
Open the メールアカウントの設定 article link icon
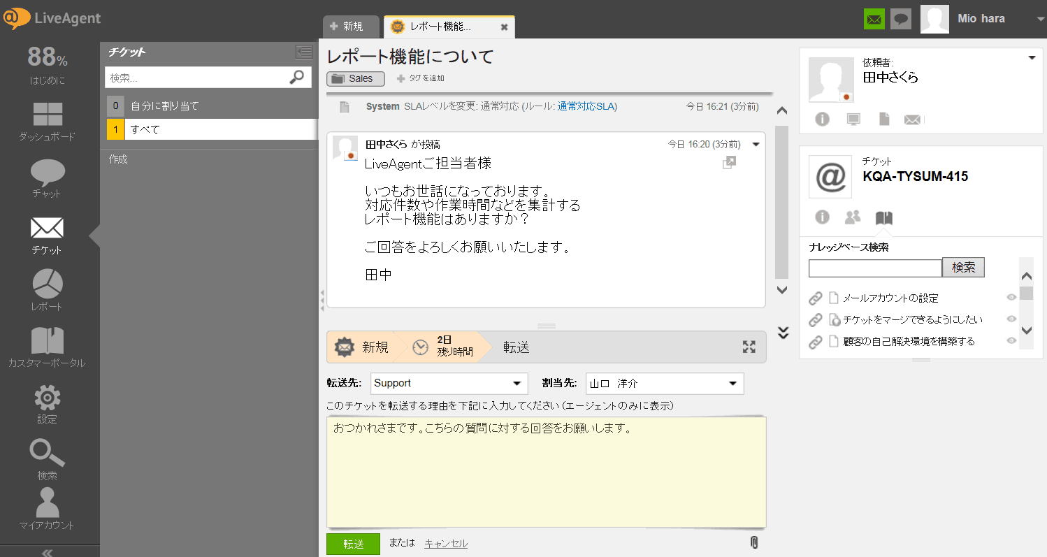point(815,298)
